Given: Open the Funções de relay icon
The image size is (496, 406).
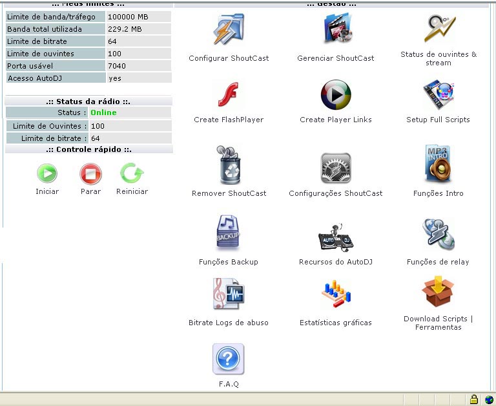Looking at the screenshot, I should coord(439,234).
